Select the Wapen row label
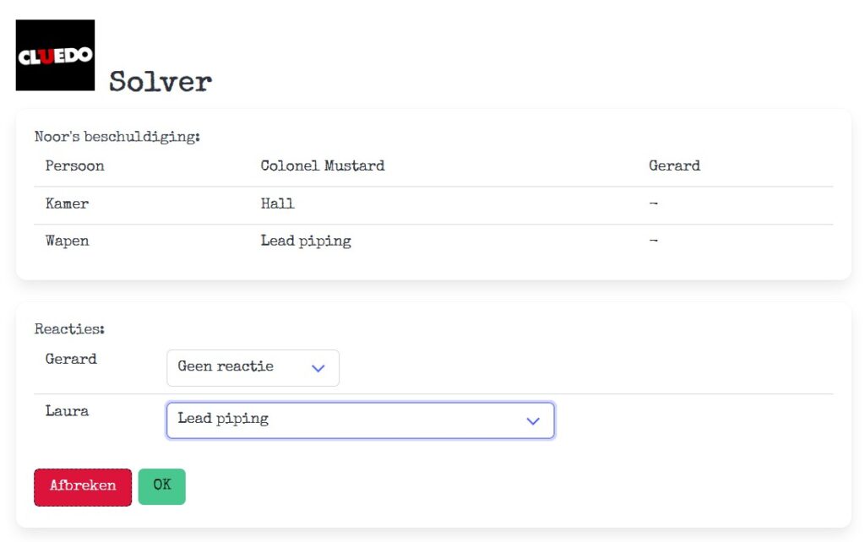This screenshot has width=865, height=542. point(67,241)
